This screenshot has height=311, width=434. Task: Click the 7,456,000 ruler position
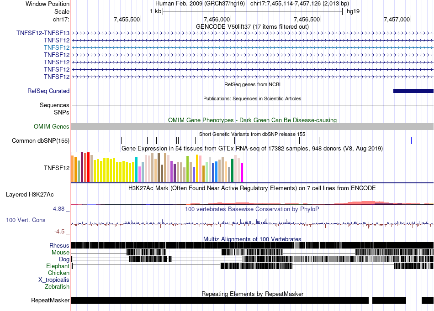[x=217, y=19]
